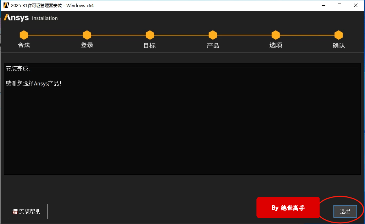Click the 选项 step hexagon icon
The image size is (365, 224).
pyautogui.click(x=276, y=35)
